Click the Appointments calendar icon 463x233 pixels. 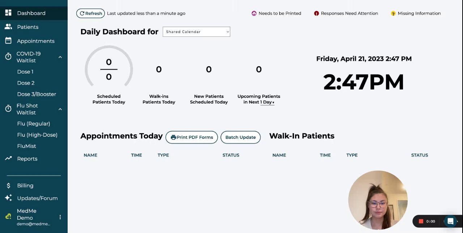point(8,41)
